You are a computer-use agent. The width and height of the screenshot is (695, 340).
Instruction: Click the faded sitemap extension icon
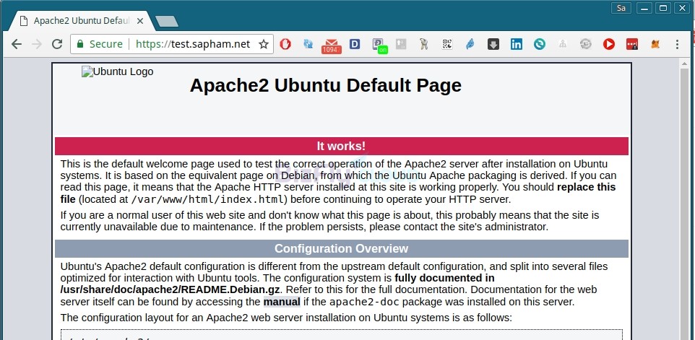563,44
